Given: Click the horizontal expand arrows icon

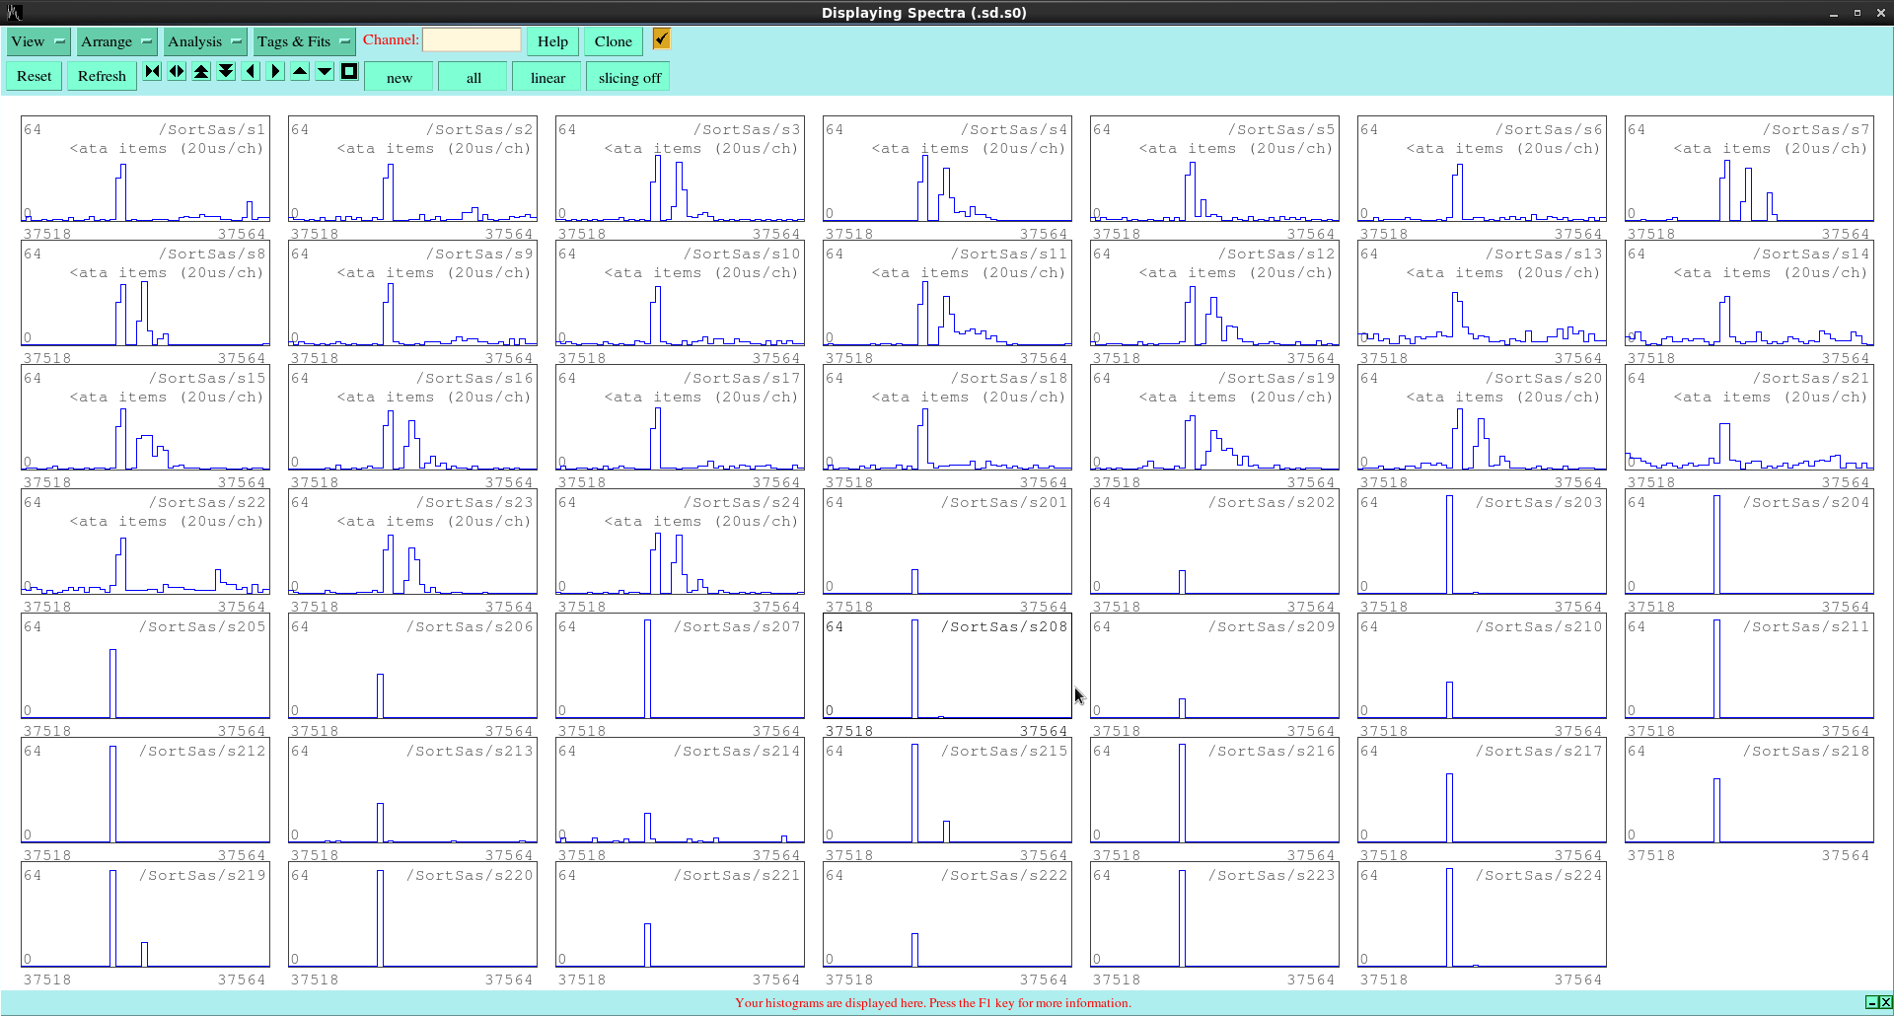Looking at the screenshot, I should pos(177,71).
